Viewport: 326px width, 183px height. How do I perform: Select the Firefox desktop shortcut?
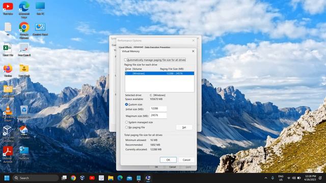pos(8,71)
